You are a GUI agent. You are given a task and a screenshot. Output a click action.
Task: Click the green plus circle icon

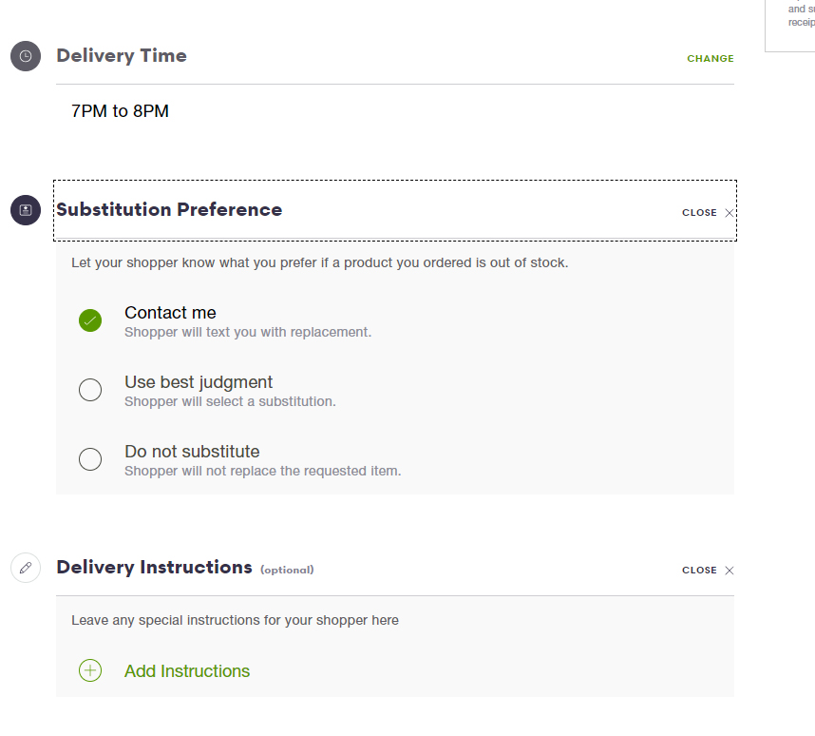point(90,670)
